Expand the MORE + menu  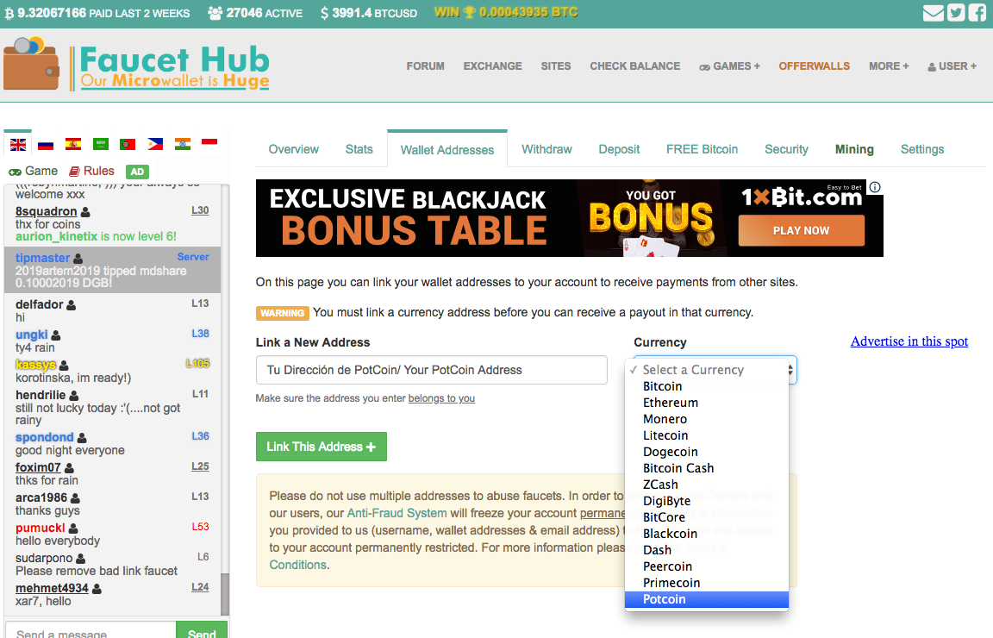[x=889, y=66]
